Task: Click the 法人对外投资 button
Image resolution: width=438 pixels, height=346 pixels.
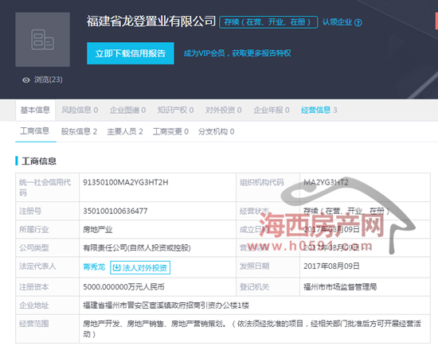Action: 140,268
